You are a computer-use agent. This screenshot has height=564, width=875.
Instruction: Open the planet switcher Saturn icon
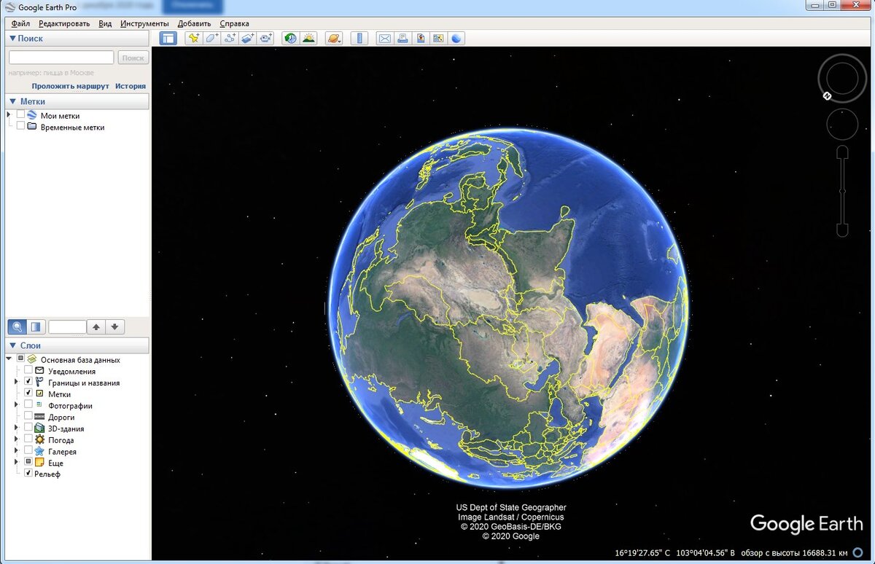333,38
